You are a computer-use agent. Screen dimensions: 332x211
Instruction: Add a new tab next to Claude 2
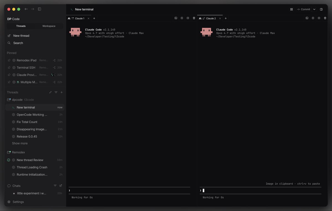(x=225, y=19)
